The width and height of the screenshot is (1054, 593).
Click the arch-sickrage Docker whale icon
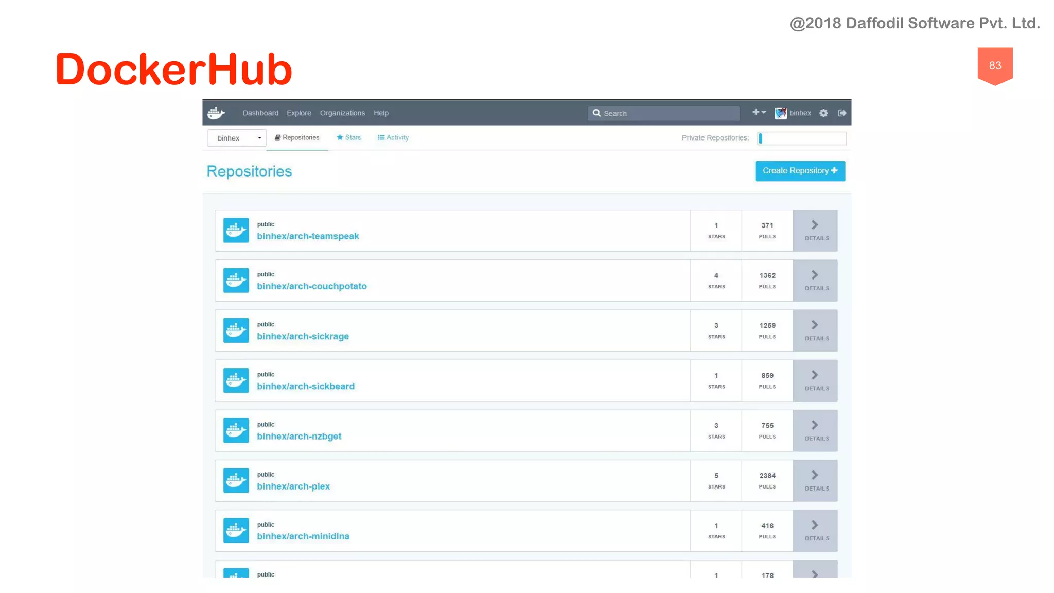236,330
